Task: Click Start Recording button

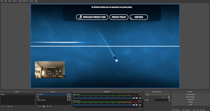Action: pyautogui.click(x=190, y=97)
